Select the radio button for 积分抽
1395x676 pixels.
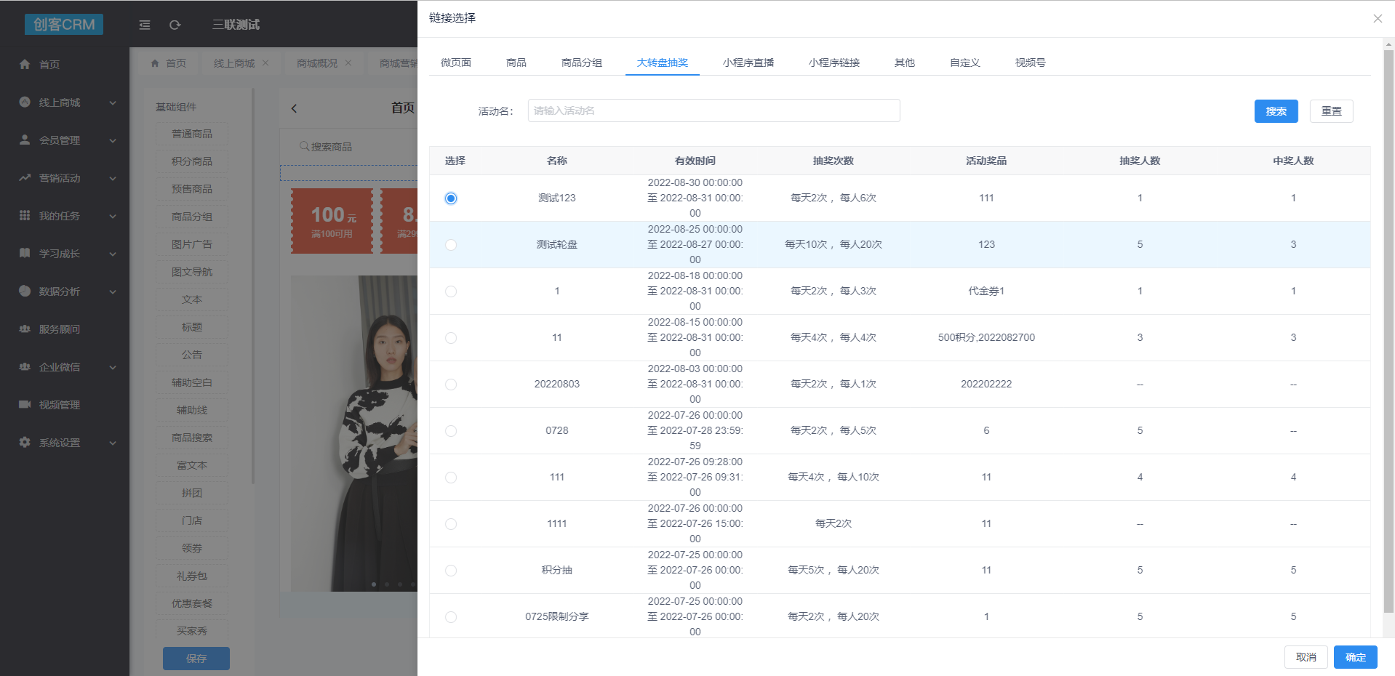(x=451, y=571)
